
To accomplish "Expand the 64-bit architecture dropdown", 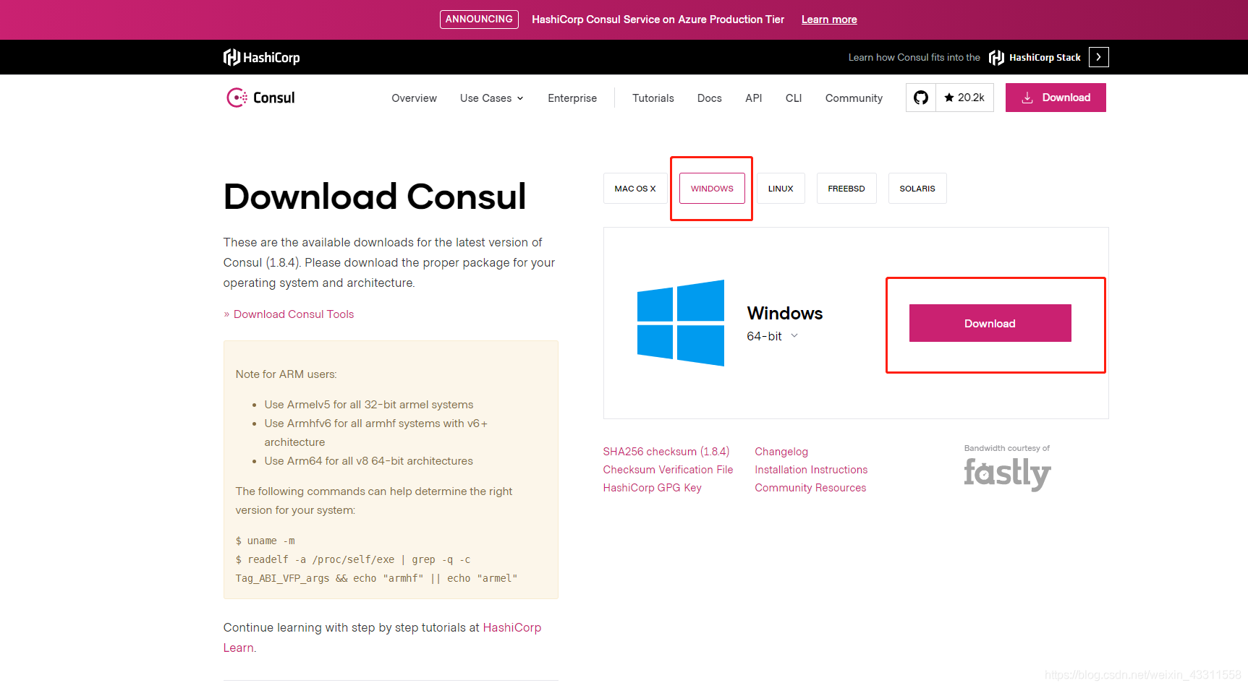I will pyautogui.click(x=772, y=336).
